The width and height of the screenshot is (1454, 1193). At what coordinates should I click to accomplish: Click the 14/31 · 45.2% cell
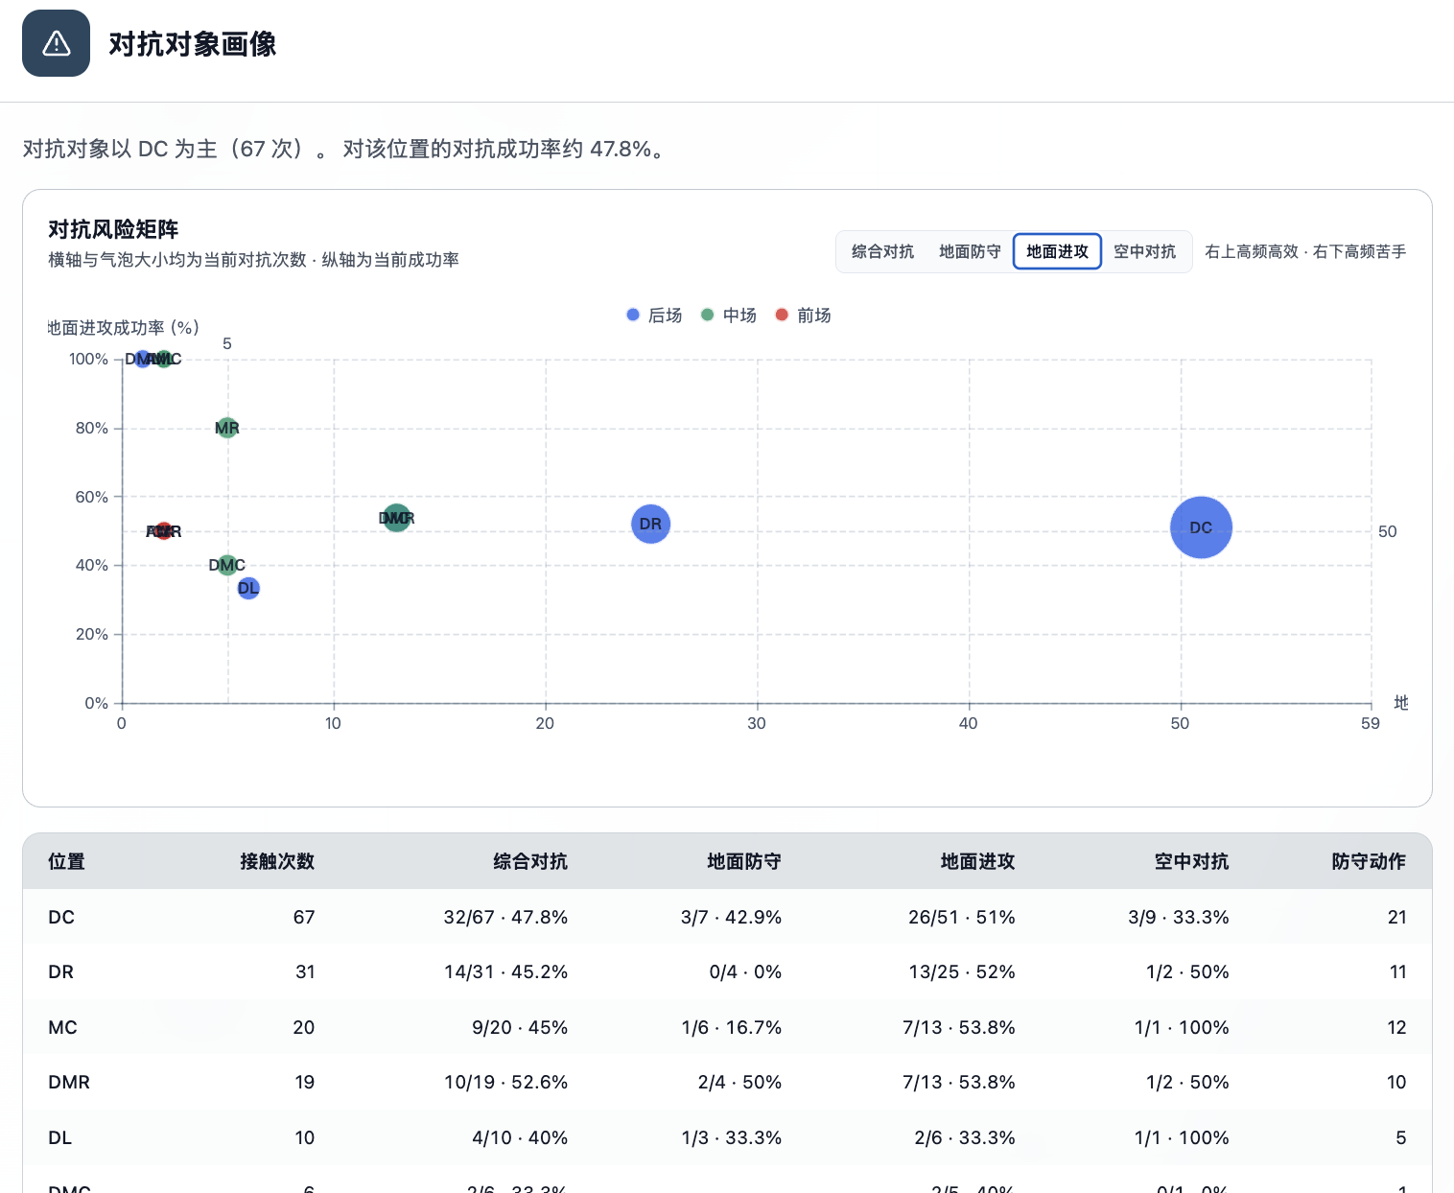coord(505,971)
